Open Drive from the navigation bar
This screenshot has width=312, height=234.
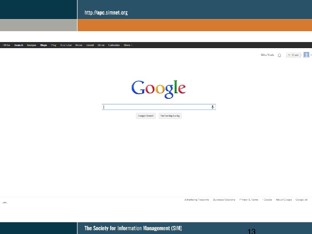(101, 45)
